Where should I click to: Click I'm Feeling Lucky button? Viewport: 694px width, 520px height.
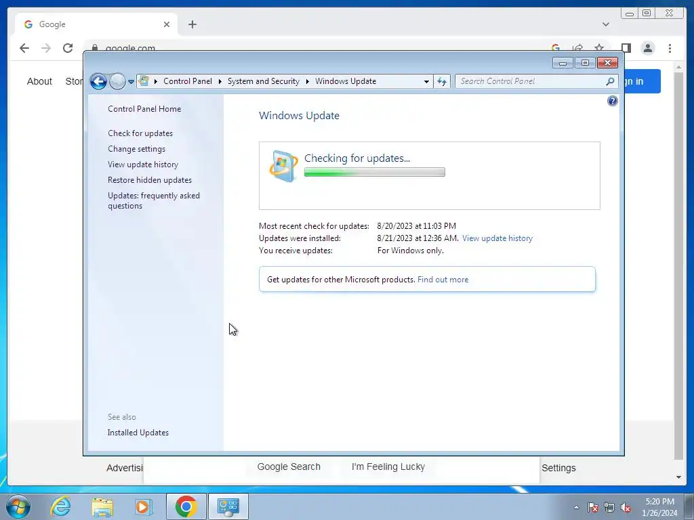pyautogui.click(x=388, y=467)
